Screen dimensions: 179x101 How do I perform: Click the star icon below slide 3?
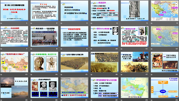point(61,23)
